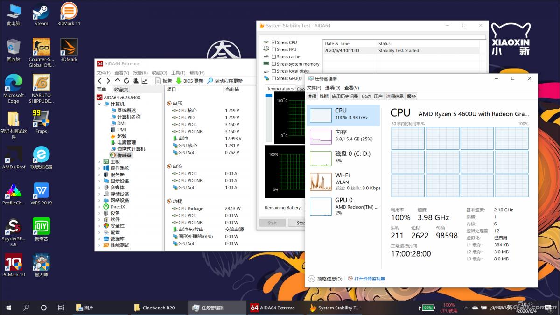Click the AIDA64 forward arrow toolbar icon
Image resolution: width=560 pixels, height=315 pixels.
pos(108,81)
